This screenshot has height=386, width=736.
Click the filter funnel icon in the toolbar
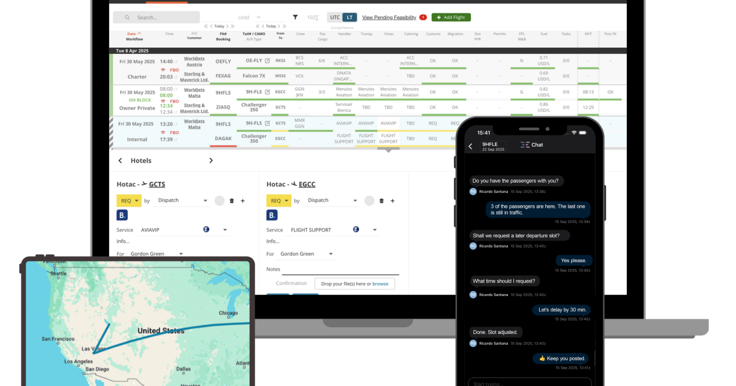tap(295, 17)
